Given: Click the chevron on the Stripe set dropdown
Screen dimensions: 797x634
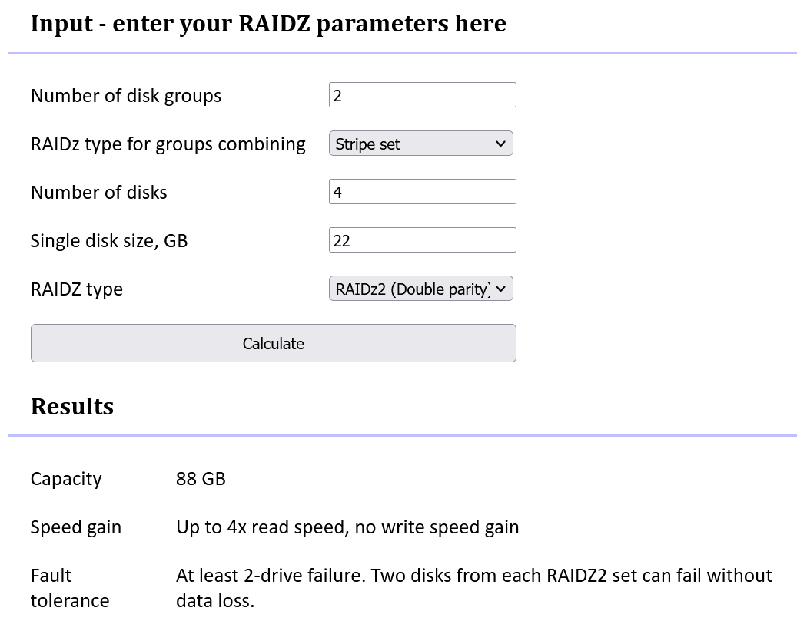Looking at the screenshot, I should [500, 143].
